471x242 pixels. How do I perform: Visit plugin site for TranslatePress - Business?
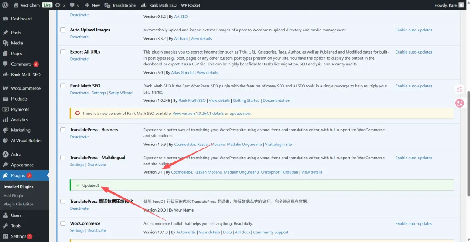tap(278, 144)
